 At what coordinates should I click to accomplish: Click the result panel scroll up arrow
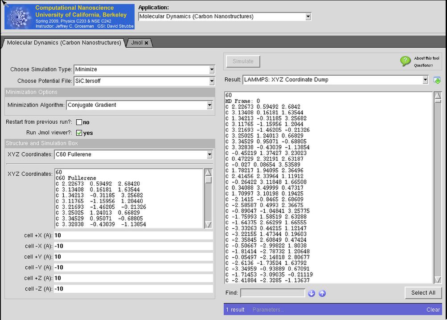tap(438, 95)
